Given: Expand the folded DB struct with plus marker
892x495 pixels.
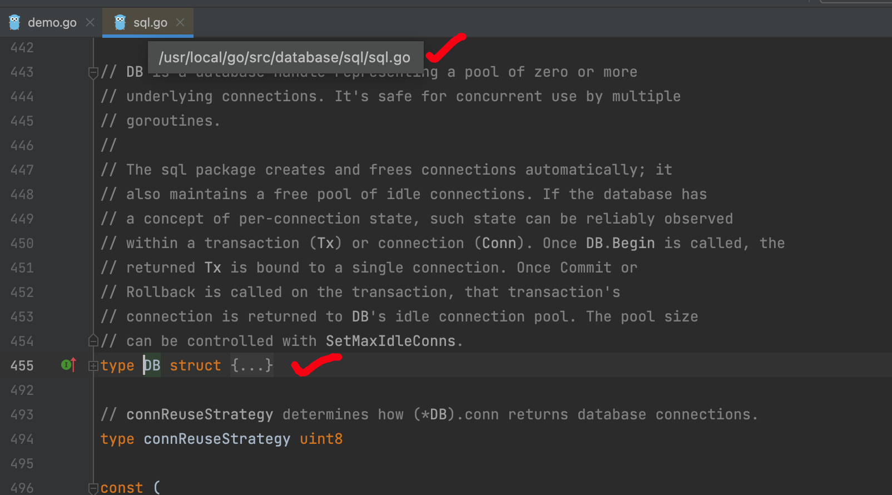Looking at the screenshot, I should tap(93, 366).
